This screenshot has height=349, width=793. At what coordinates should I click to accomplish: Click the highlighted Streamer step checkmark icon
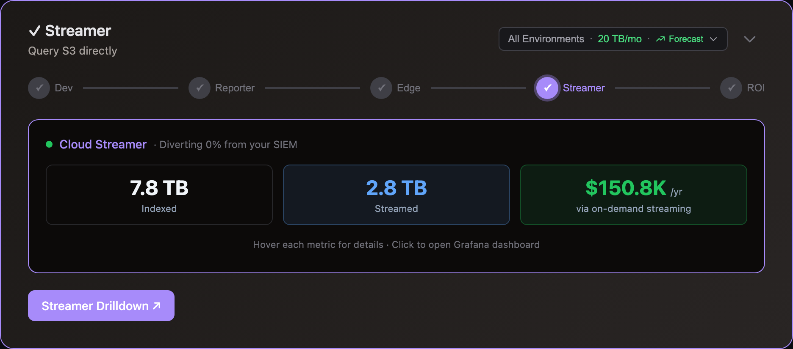(547, 88)
